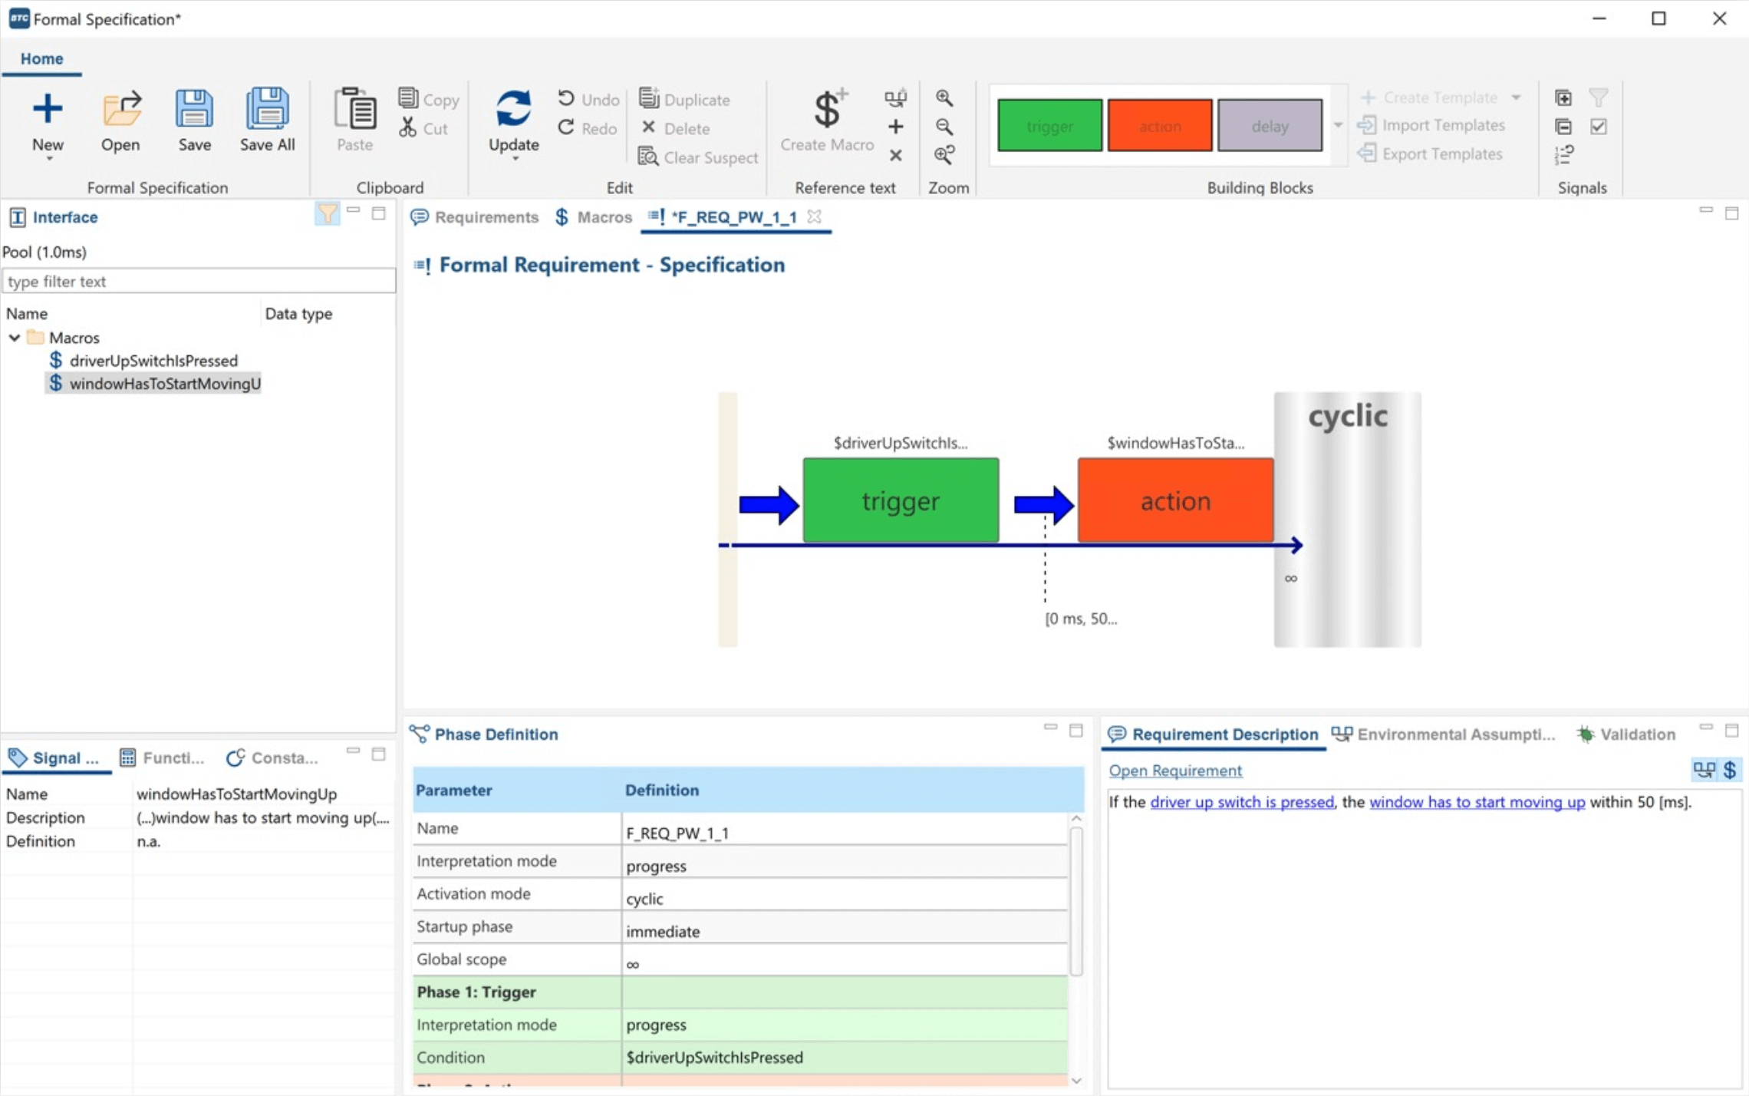The height and width of the screenshot is (1096, 1749).
Task: Open the New button dropdown arrow
Action: coord(48,159)
